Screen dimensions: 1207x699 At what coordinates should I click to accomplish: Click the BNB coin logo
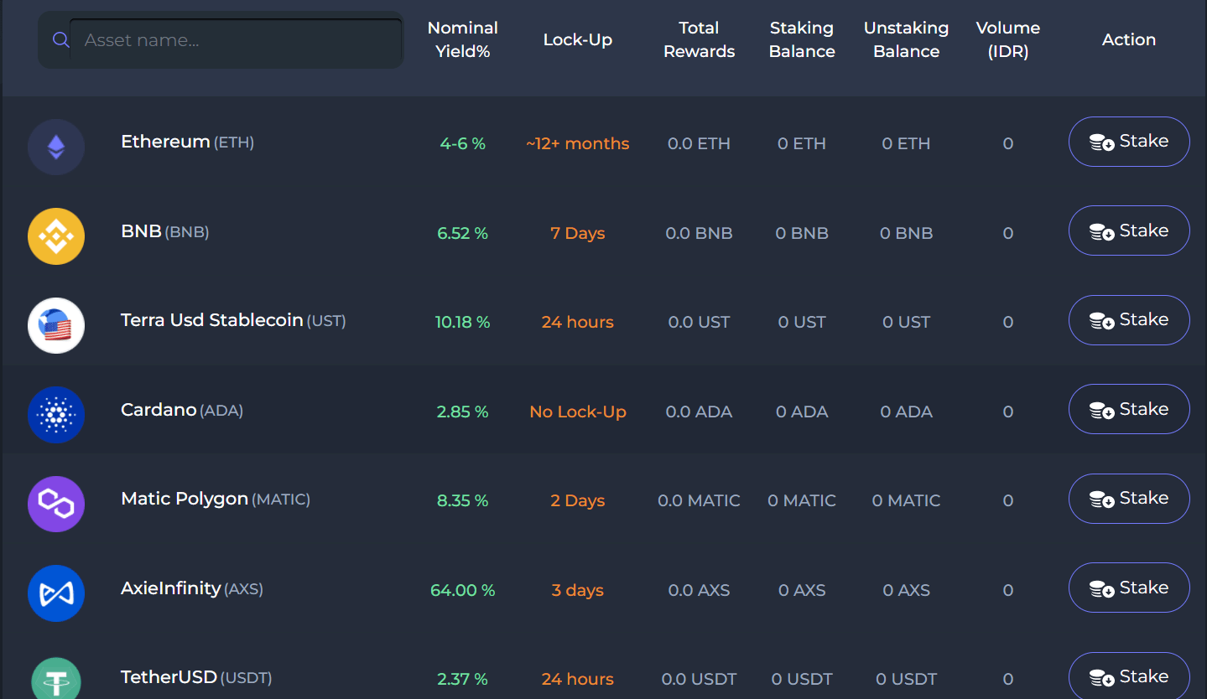point(56,236)
